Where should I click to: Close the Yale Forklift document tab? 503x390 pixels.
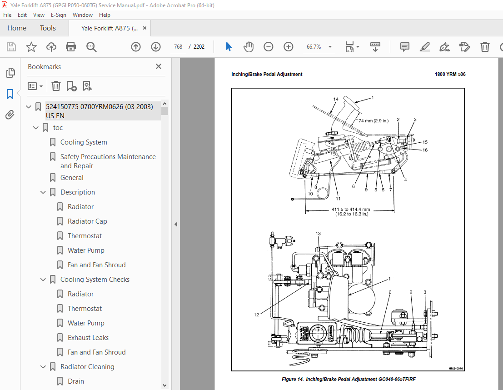tap(144, 28)
